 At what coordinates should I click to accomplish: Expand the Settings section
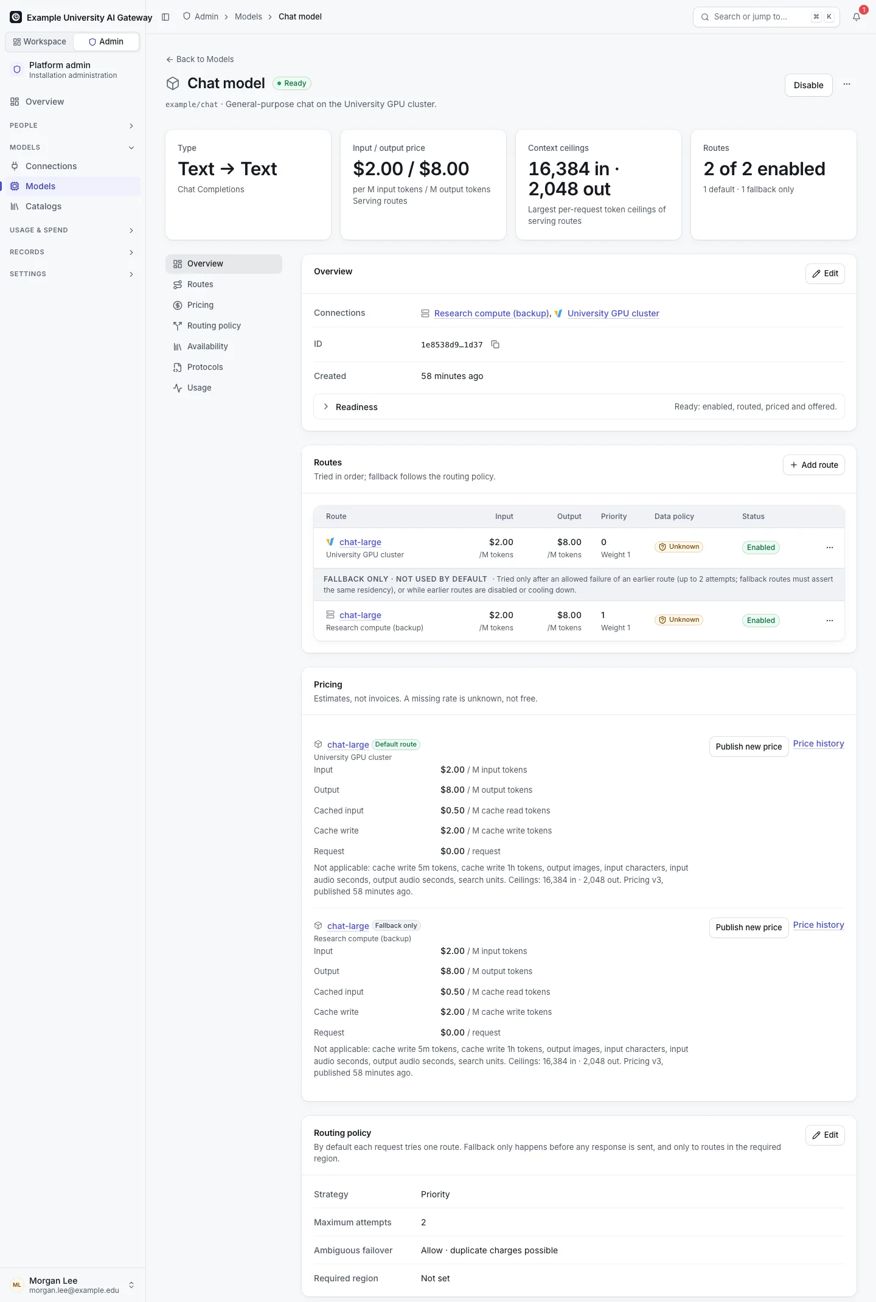(72, 274)
